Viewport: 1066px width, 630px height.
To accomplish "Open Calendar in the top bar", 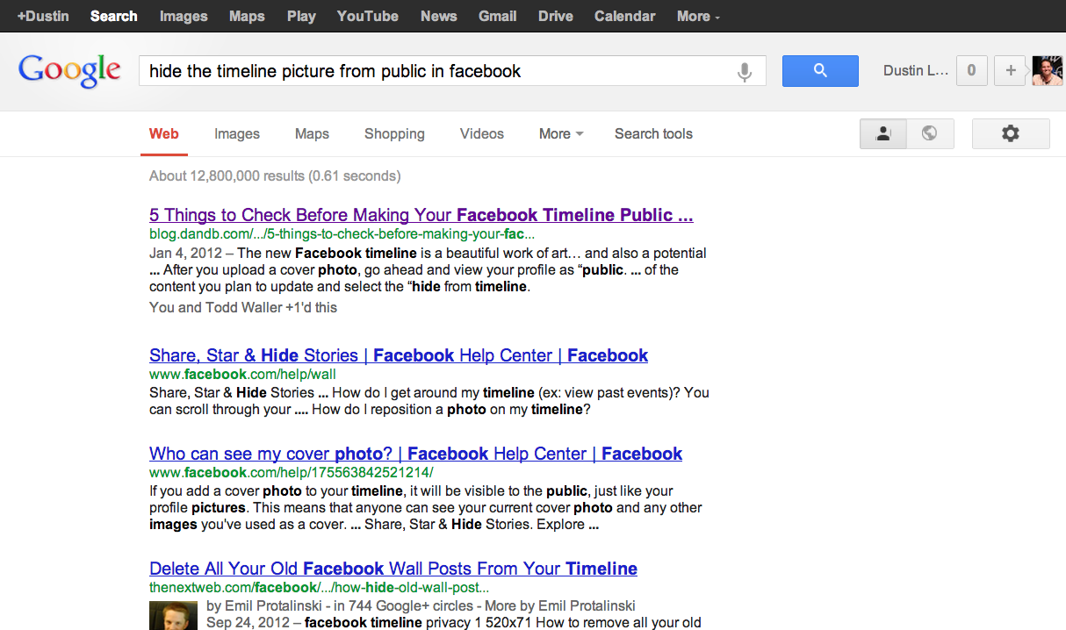I will (x=625, y=16).
